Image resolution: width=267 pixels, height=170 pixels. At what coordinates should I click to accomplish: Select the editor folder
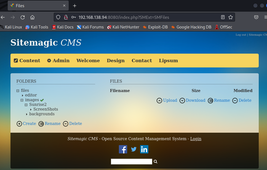31,95
